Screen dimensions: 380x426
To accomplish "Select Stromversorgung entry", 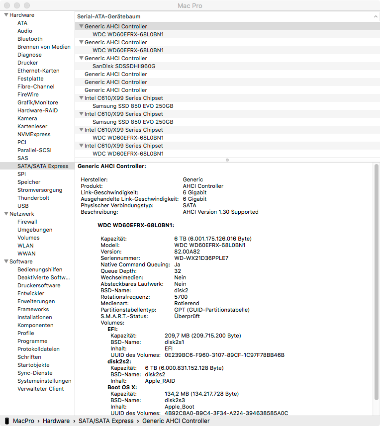I will pos(40,190).
